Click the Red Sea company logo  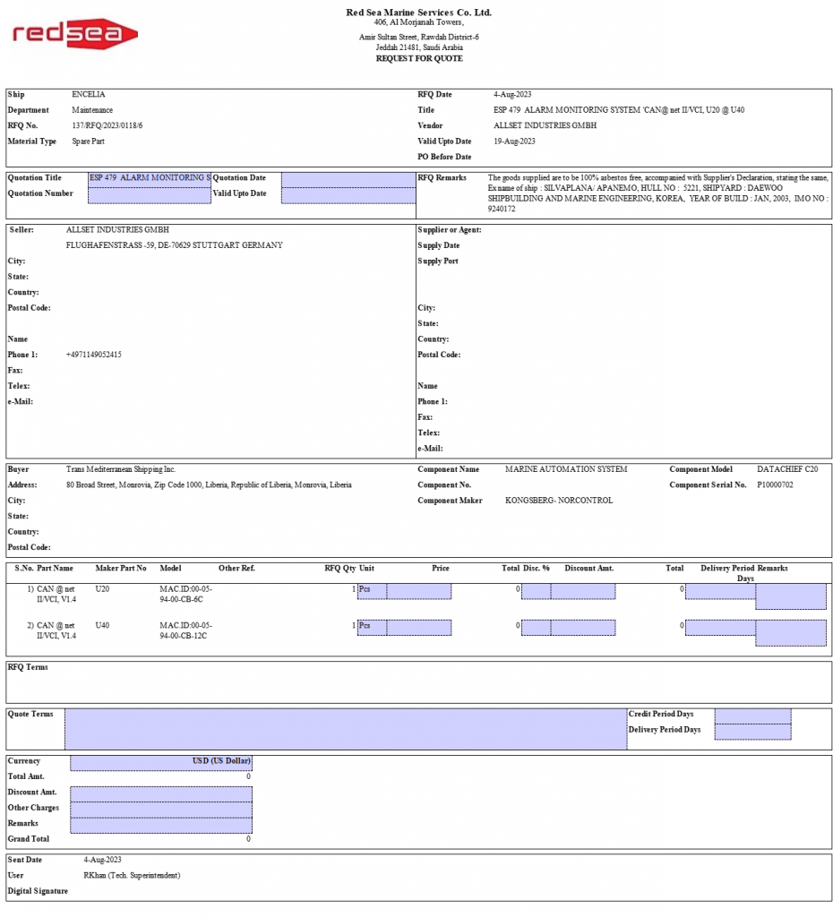point(75,35)
